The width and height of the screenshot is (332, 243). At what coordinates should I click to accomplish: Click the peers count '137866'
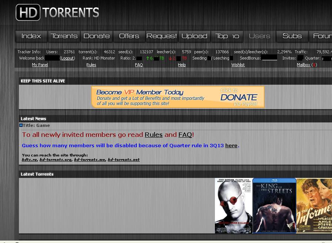(222, 52)
